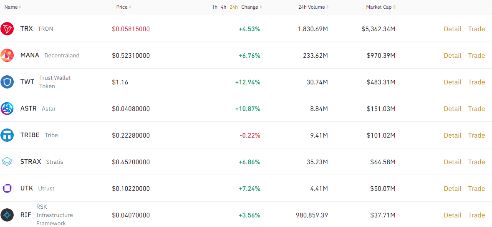Image resolution: width=492 pixels, height=227 pixels.
Task: Click the TRIBE change -0.22%
Action: (x=250, y=135)
